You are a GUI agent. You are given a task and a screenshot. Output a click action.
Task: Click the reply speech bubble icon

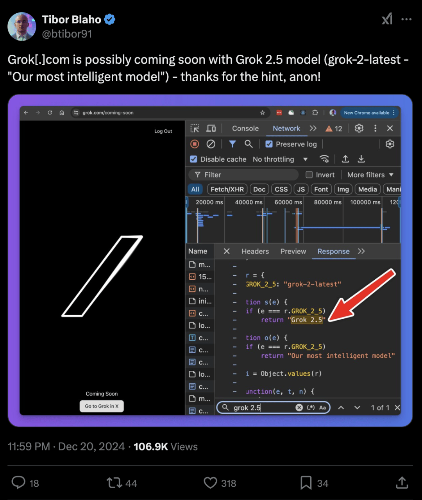[18, 483]
